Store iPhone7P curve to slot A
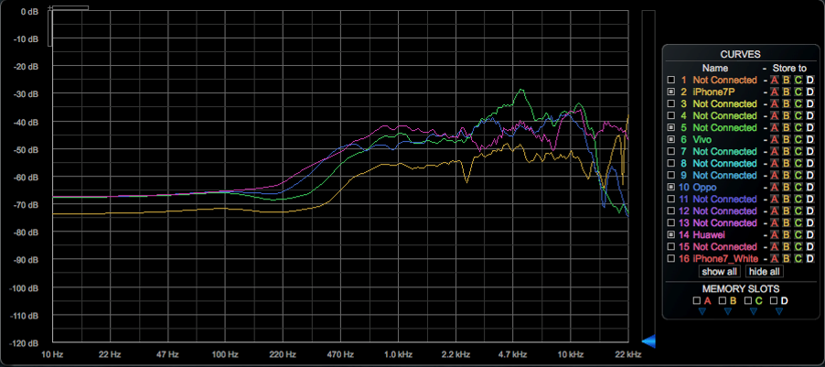 point(774,92)
